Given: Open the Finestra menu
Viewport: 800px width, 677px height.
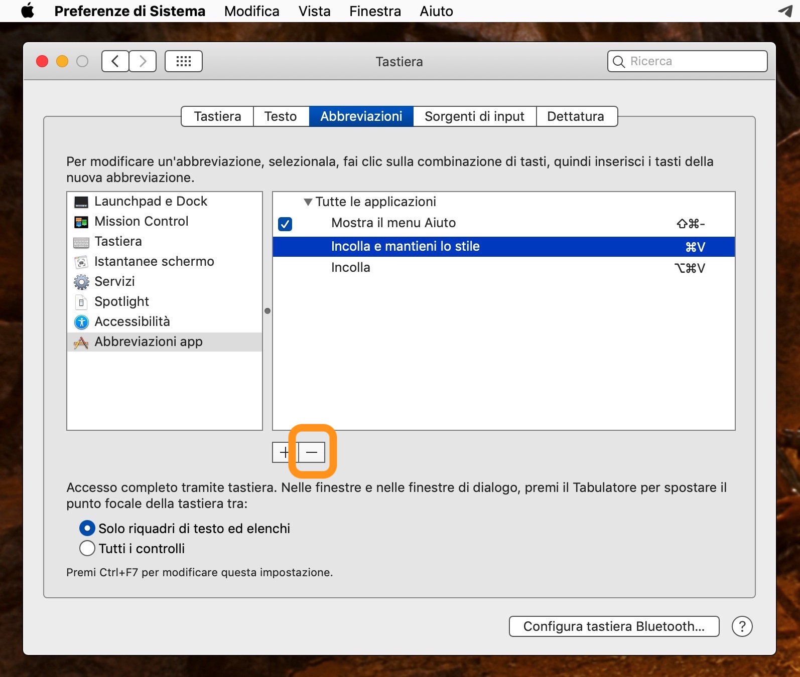Looking at the screenshot, I should pyautogui.click(x=375, y=11).
